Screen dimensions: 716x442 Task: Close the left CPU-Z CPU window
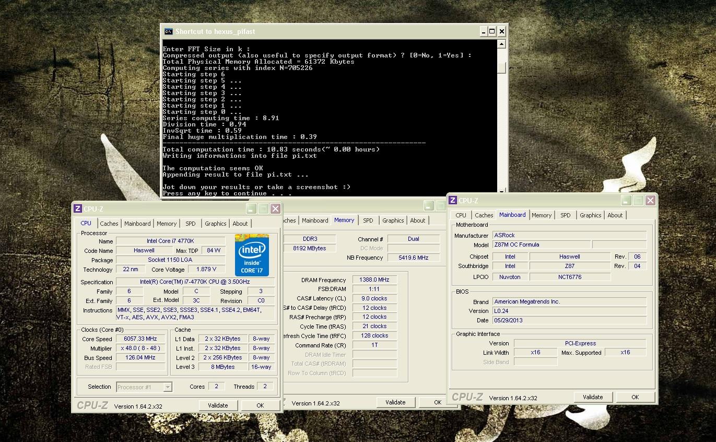(x=275, y=209)
